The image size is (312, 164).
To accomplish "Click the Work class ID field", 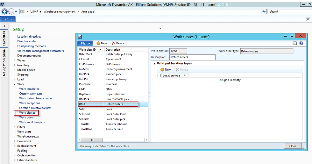I will coord(178,51).
